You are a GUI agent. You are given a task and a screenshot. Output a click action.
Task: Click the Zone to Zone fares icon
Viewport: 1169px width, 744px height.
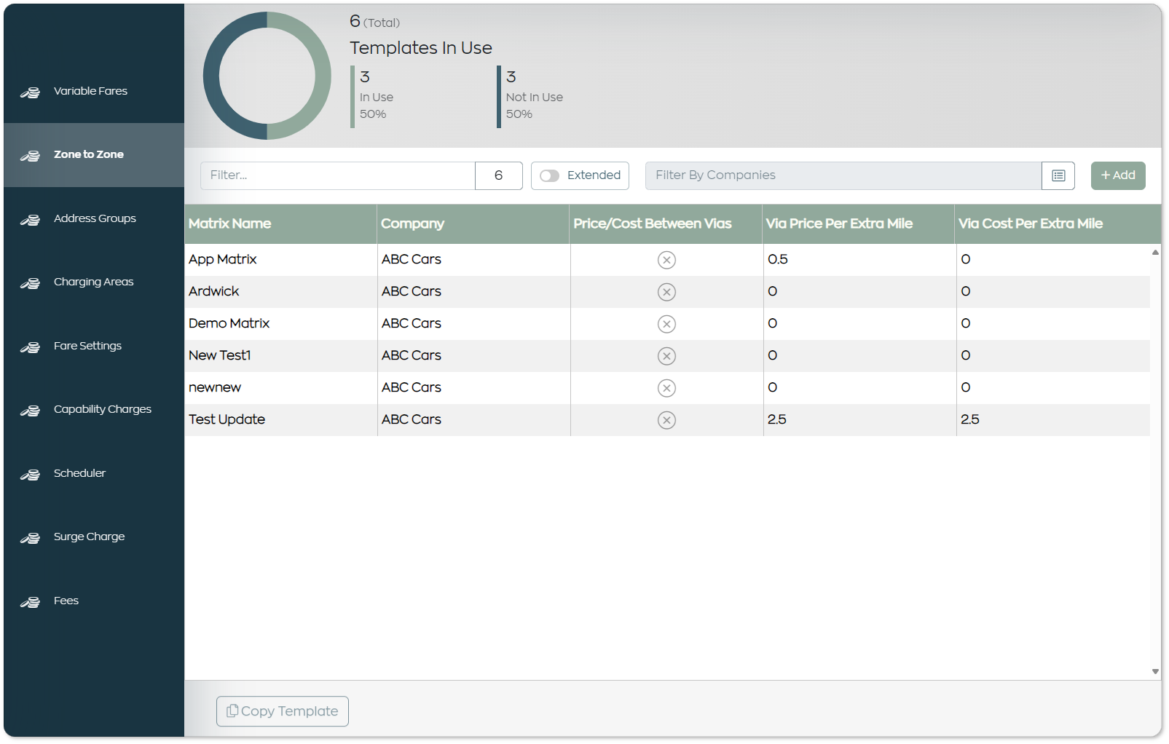coord(30,155)
